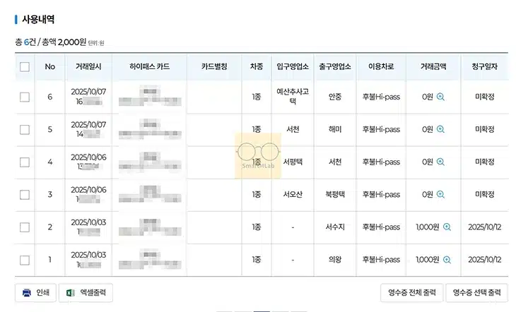
Task: Enable the checkbox for row No 3
Action: tap(25, 194)
